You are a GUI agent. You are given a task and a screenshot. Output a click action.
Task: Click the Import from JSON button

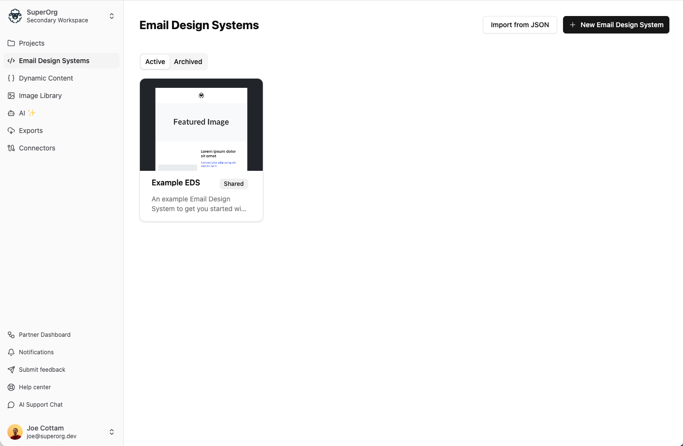[520, 24]
